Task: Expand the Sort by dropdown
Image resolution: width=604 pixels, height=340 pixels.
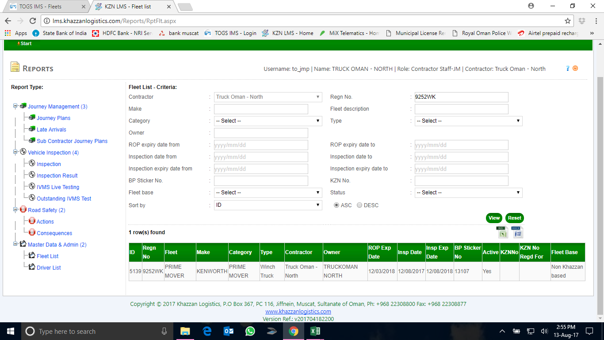Action: click(x=268, y=205)
